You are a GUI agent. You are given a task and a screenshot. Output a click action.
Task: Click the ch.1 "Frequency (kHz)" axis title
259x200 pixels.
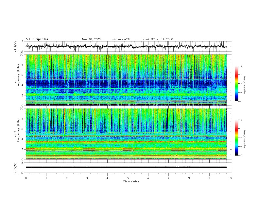coord(18,76)
